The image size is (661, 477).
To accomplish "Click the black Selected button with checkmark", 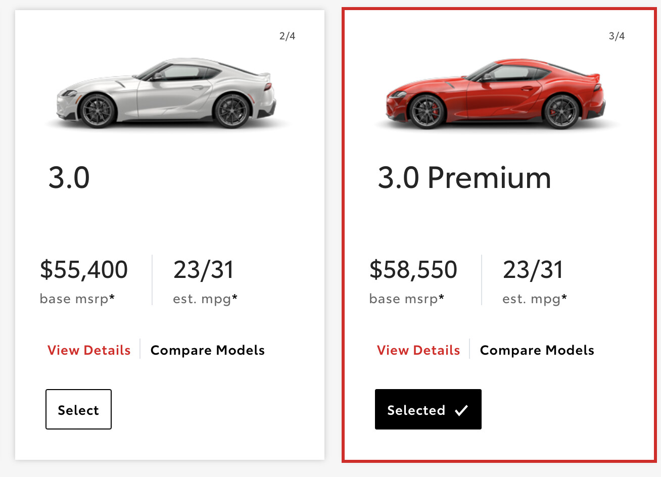I will [428, 409].
